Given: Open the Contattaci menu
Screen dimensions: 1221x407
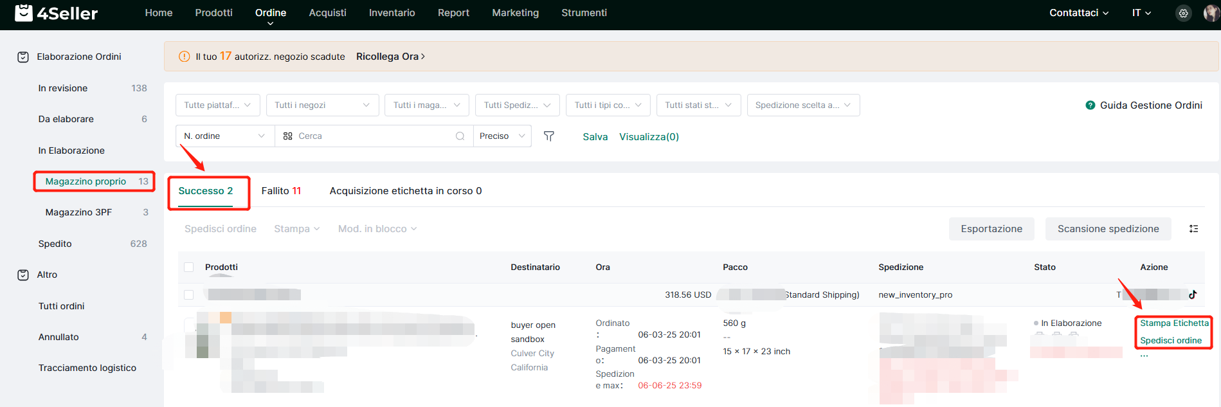Looking at the screenshot, I should click(x=1079, y=13).
